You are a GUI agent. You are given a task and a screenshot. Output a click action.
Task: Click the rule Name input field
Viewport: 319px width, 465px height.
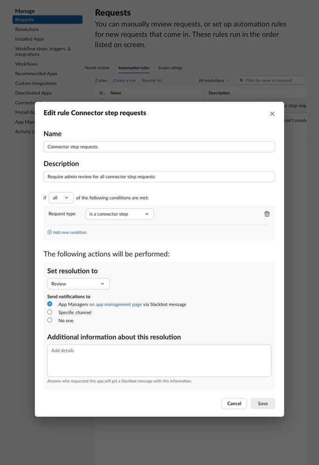pyautogui.click(x=159, y=147)
